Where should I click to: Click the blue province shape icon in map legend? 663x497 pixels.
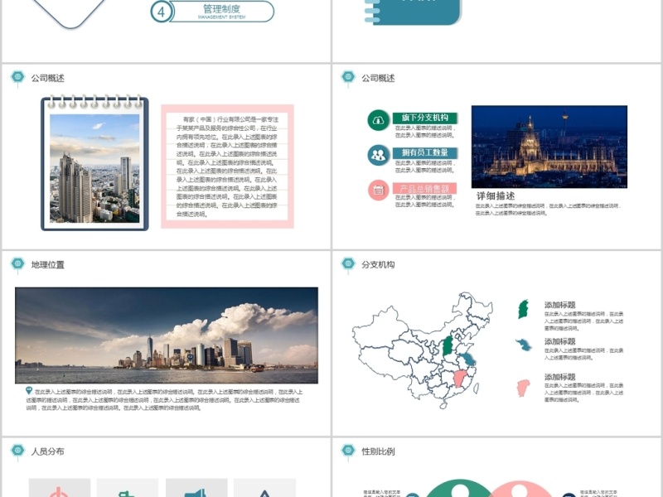point(524,345)
